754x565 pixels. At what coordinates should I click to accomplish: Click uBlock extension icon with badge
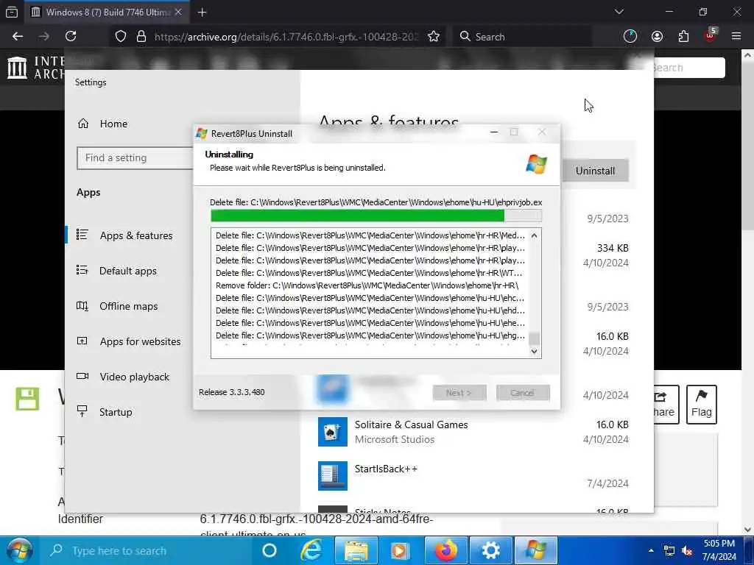(x=711, y=35)
